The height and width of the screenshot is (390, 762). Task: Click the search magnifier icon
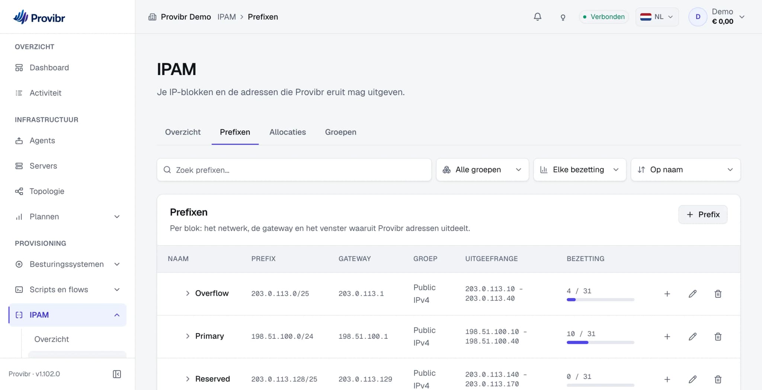pos(167,170)
